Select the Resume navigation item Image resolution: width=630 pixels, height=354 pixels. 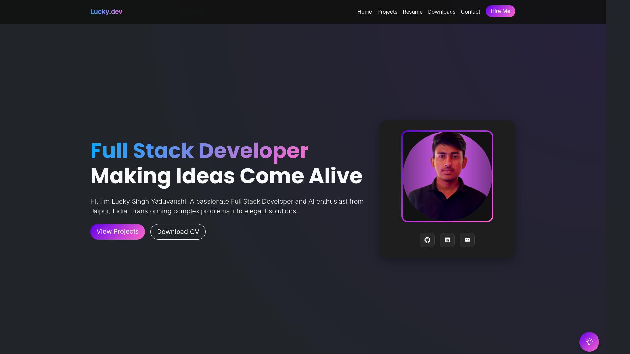tap(412, 12)
